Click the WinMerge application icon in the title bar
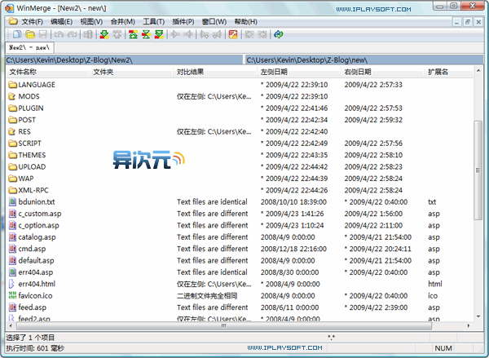 (x=9, y=8)
